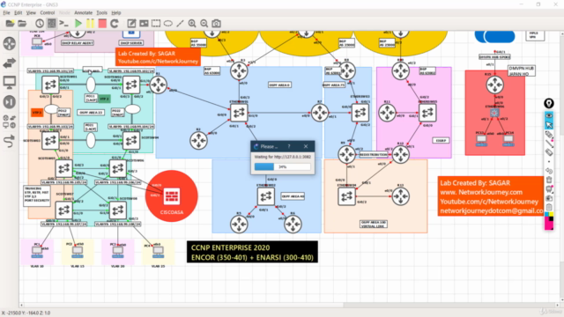Select the PC4 computer node
This screenshot has height=317, width=564.
coord(159,251)
